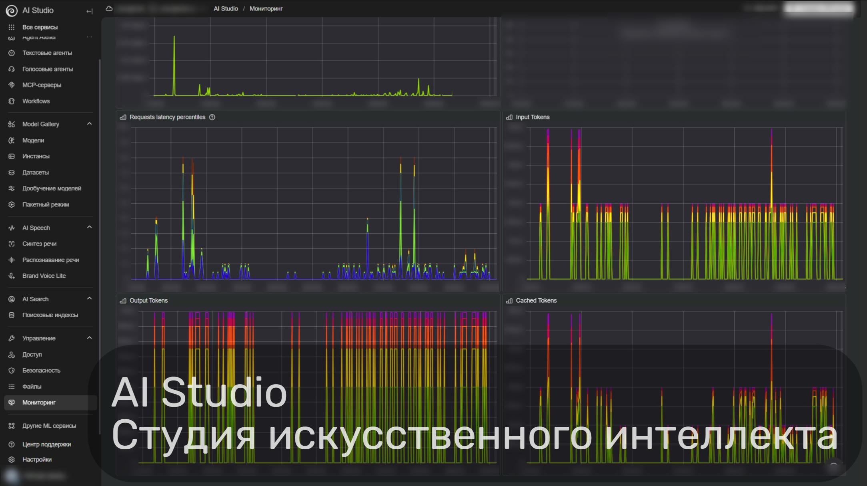
Task: Click the Пакетный режим icon
Action: pos(12,204)
